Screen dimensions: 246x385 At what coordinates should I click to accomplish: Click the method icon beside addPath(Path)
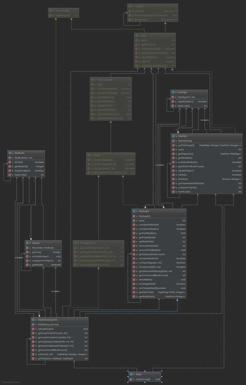[134, 242]
